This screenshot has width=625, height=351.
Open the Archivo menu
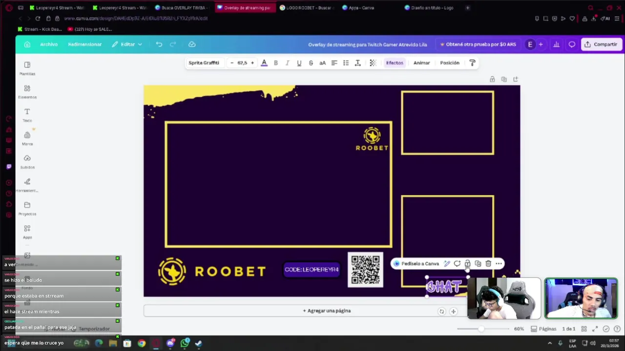tap(49, 44)
